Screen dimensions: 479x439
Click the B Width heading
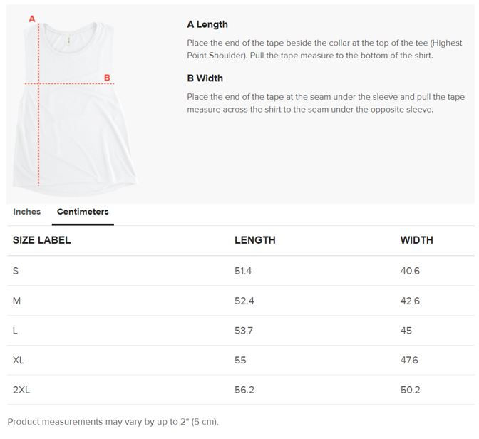click(x=205, y=78)
